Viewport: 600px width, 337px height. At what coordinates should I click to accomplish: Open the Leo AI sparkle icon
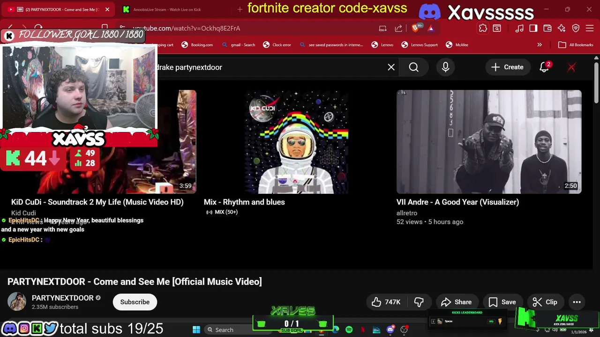(x=562, y=29)
